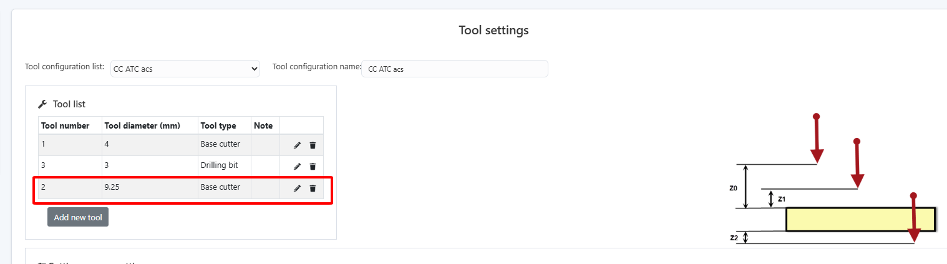Edit the 3 mm Drilling bit tool
Viewport: 947px width, 264px height.
click(x=297, y=167)
